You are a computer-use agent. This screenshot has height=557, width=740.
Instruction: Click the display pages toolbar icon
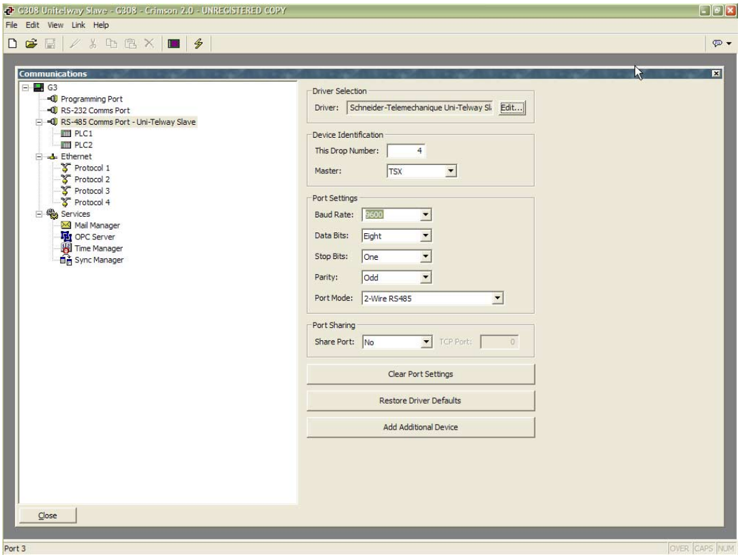click(x=174, y=44)
